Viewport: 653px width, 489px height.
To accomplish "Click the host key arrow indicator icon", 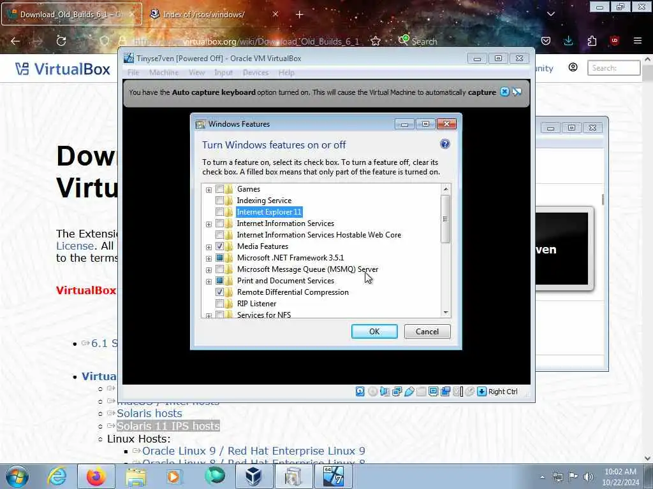I will pos(482,392).
